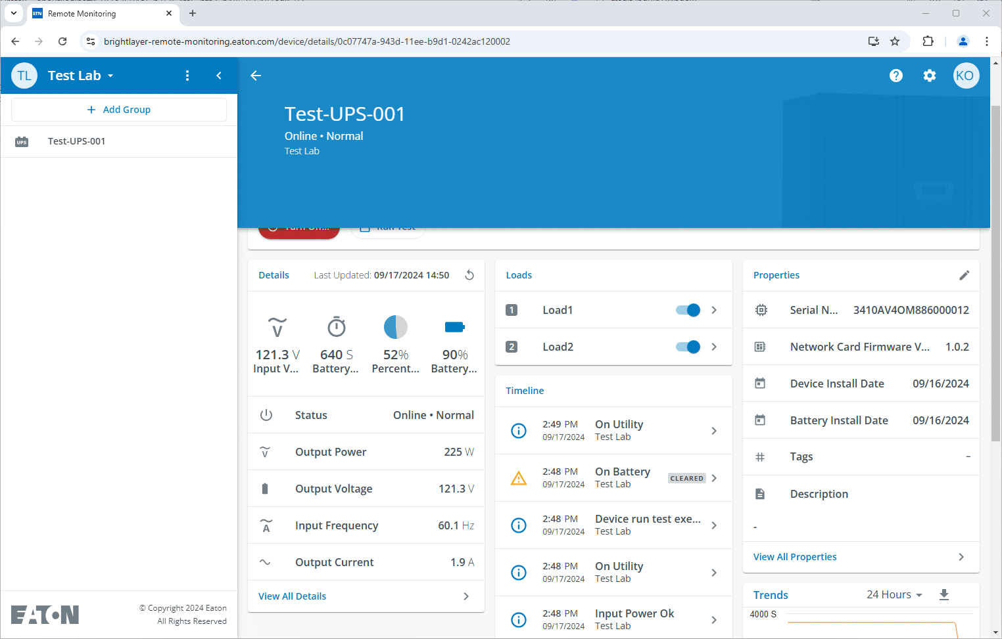1002x639 pixels.
Task: Toggle the Load1 switch
Action: 688,310
